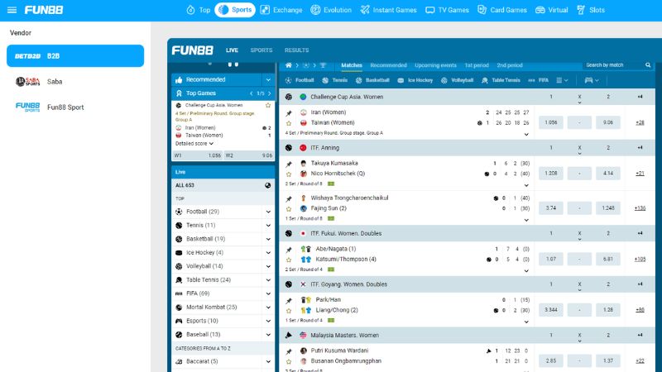Filter matches by Football in the sport bar
The width and height of the screenshot is (662, 372).
(300, 80)
